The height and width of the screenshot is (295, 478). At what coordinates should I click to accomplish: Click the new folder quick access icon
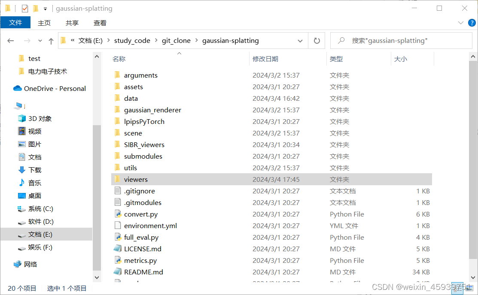coord(36,9)
